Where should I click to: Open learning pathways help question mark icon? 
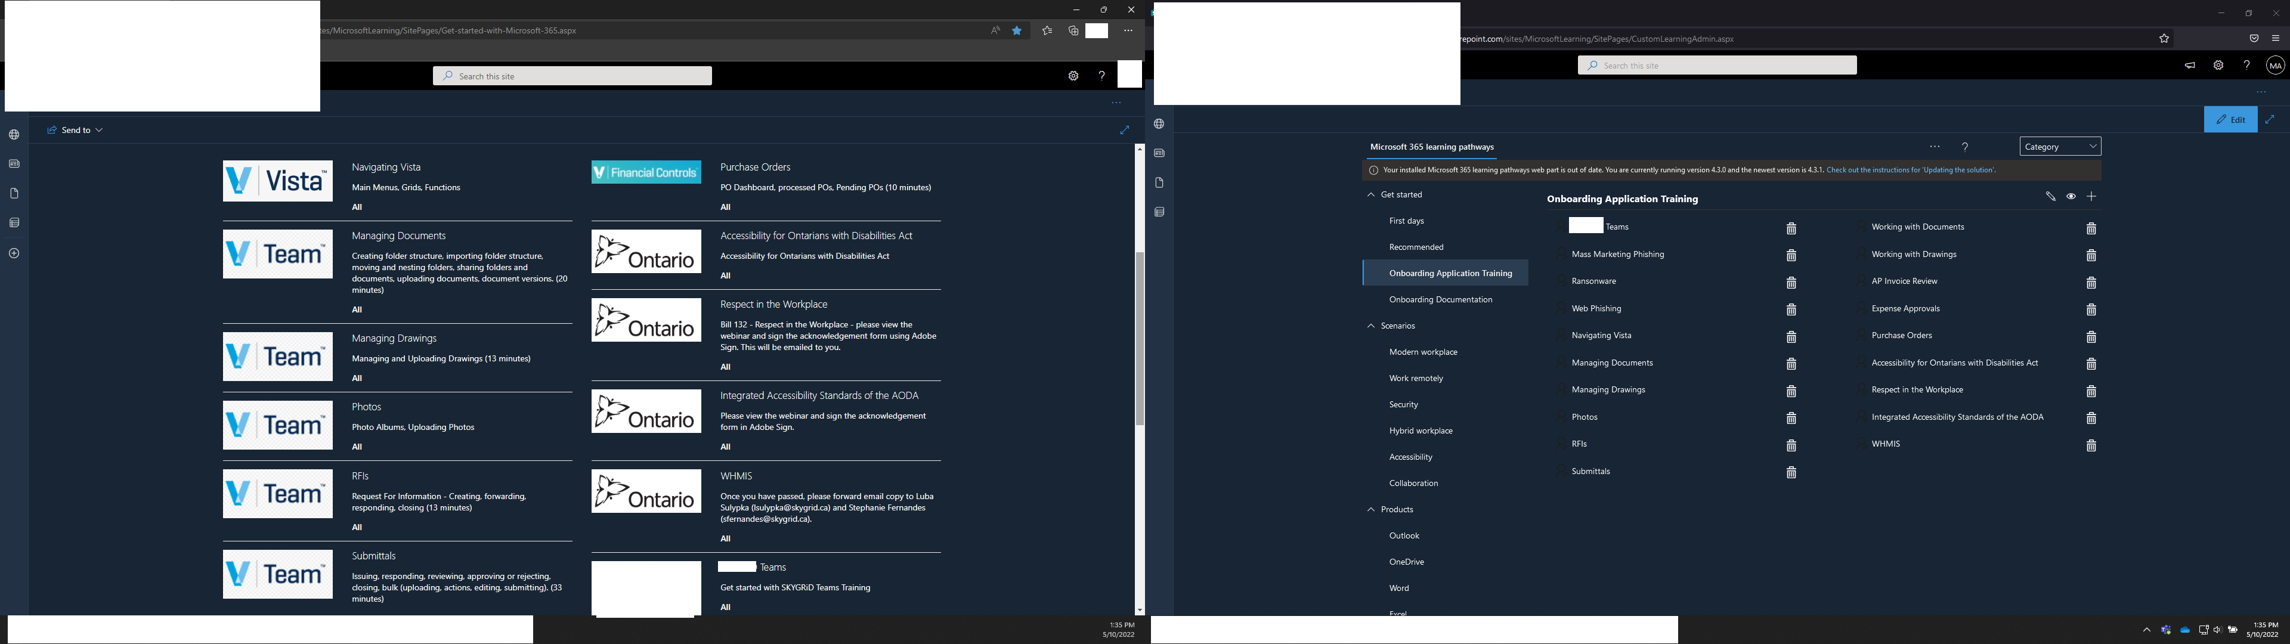1964,147
